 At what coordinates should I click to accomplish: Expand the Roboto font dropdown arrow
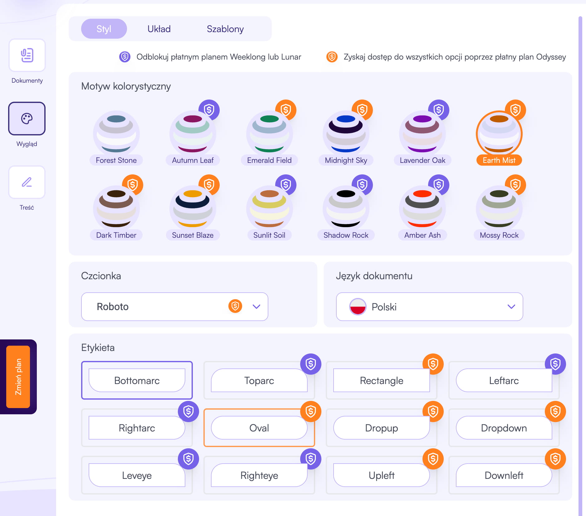256,306
